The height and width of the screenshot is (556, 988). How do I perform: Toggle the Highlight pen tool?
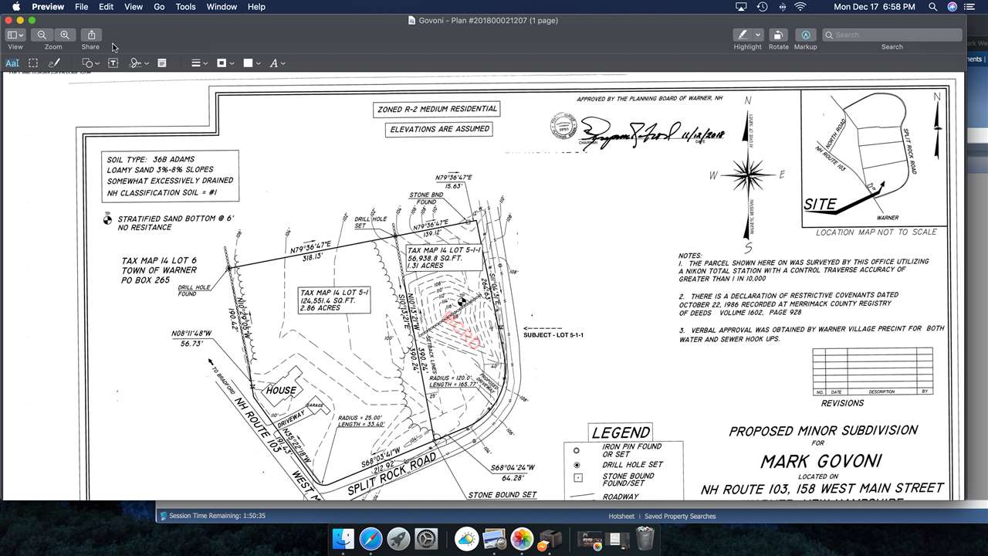coord(743,35)
